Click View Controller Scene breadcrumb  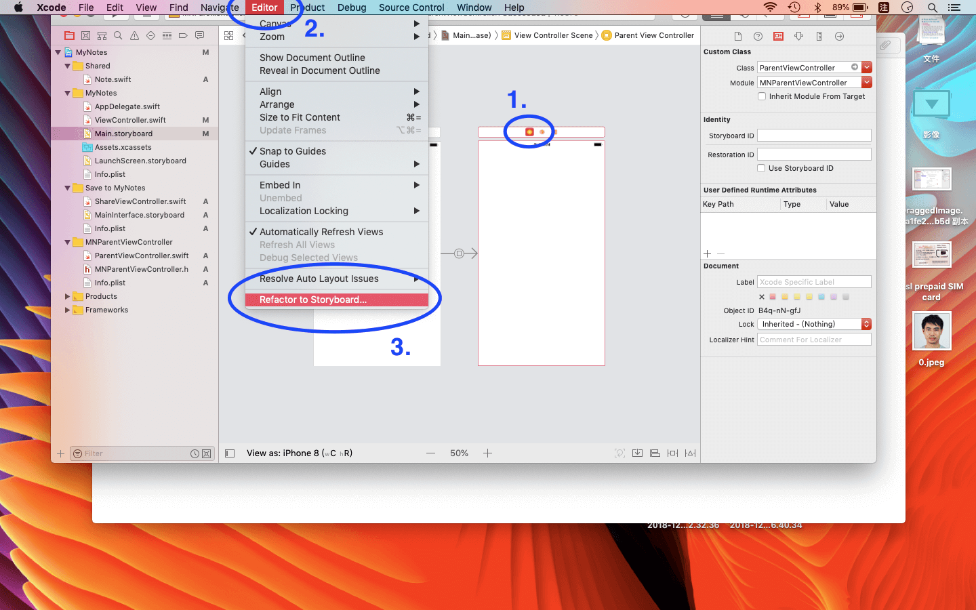(548, 35)
